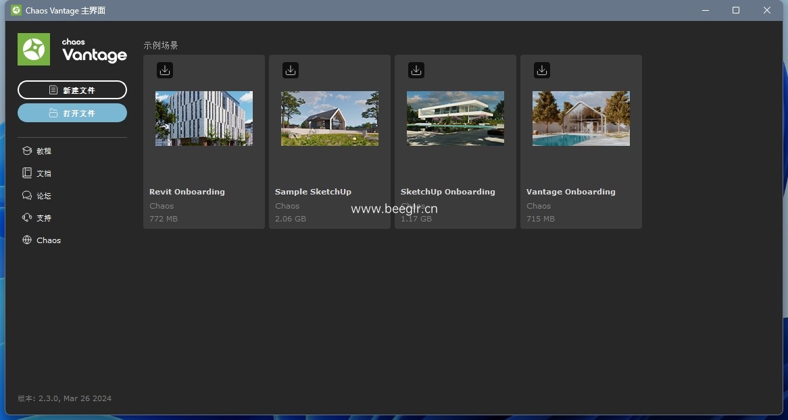The image size is (788, 420).
Task: Click the chat bubble icon beside 论坛
Action: point(27,195)
